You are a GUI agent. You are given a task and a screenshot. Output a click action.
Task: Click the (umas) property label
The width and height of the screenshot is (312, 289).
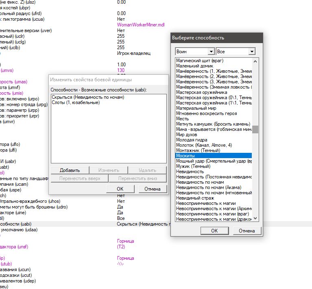click(x=13, y=82)
